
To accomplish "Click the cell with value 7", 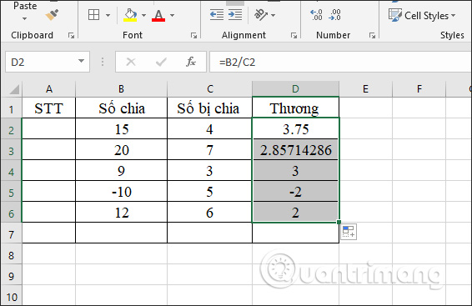I will click(x=209, y=150).
